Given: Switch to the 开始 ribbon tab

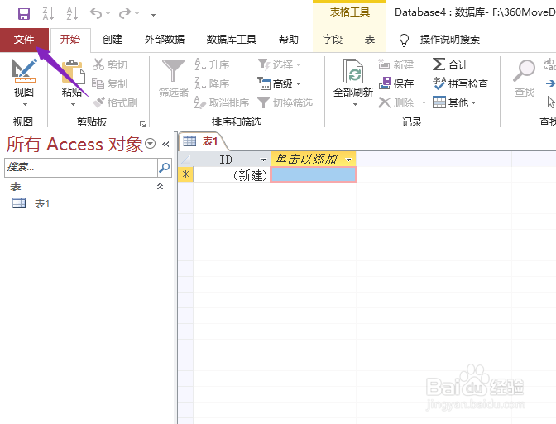Looking at the screenshot, I should [70, 39].
